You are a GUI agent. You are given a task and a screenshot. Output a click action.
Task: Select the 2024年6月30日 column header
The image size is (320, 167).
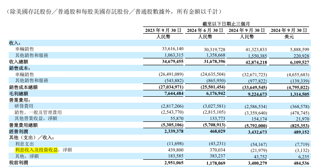(x=205, y=31)
